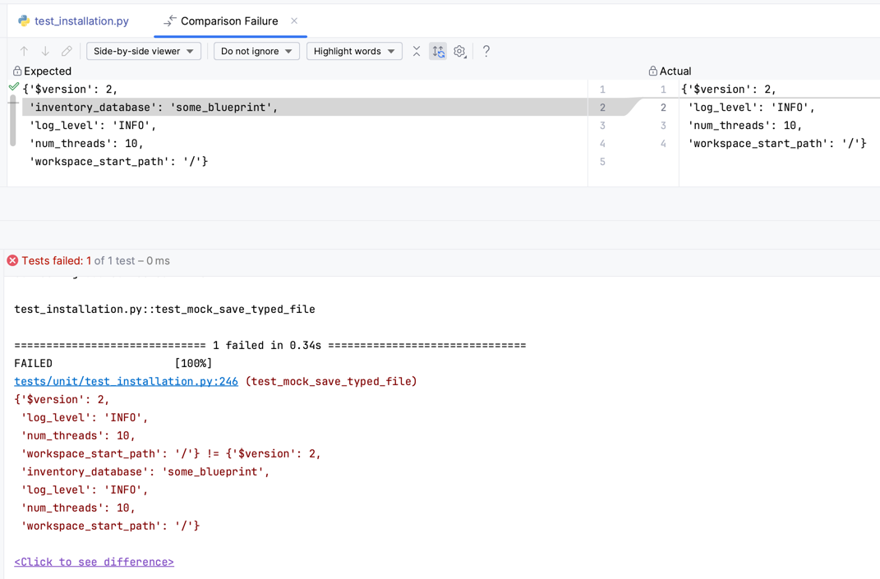
Task: Click test_installation.py::test_mock_save_typed_file output line
Action: pos(164,309)
